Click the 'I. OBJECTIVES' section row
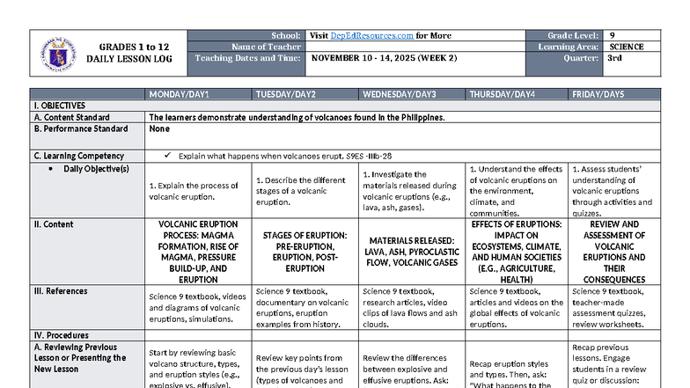Viewport: 690px width, 388px height. pyautogui.click(x=345, y=106)
